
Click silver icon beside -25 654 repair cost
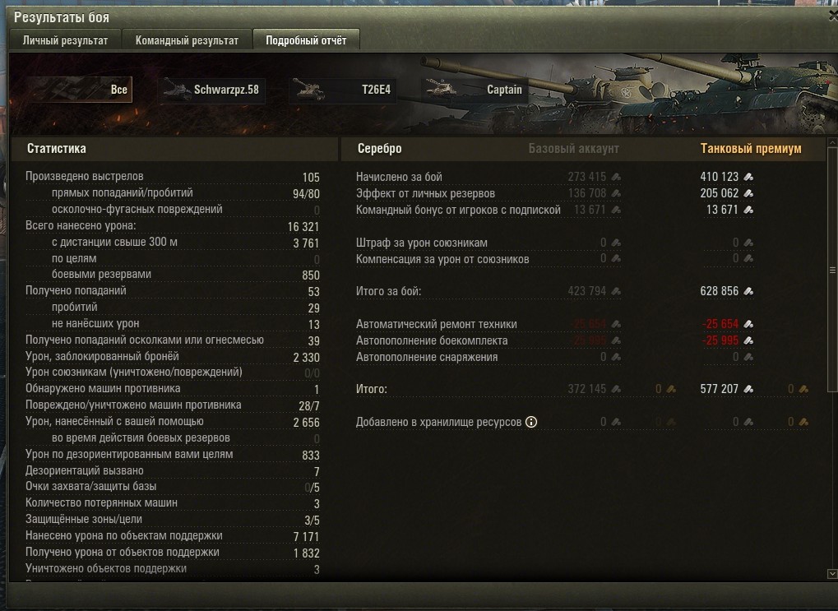click(748, 324)
